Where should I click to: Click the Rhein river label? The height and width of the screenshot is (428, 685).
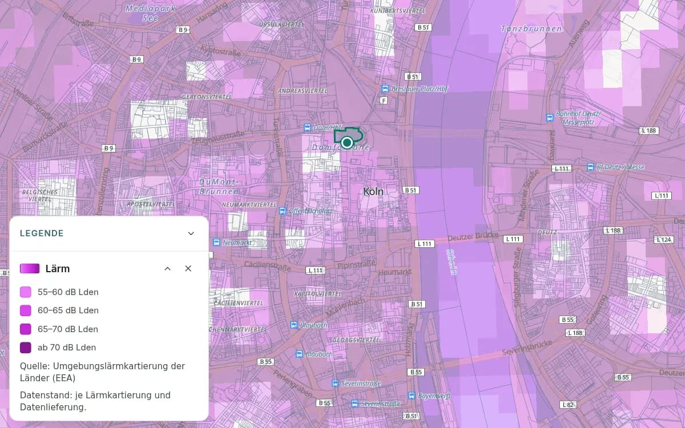pyautogui.click(x=452, y=261)
